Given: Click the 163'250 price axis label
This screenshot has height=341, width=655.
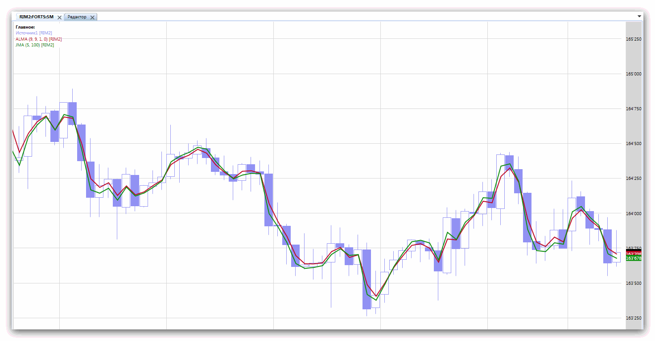Looking at the screenshot, I should (x=634, y=318).
